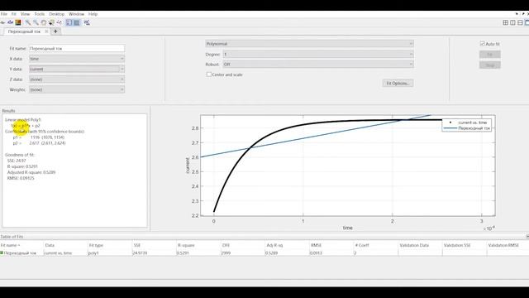Open the Polynomial fit type dropdown
Screen dimensions: 529x298
(x=309, y=44)
